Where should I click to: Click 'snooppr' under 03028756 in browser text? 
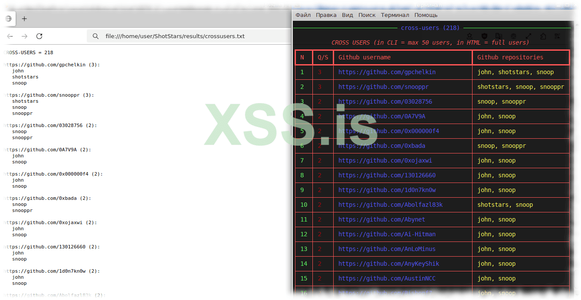tap(23, 137)
